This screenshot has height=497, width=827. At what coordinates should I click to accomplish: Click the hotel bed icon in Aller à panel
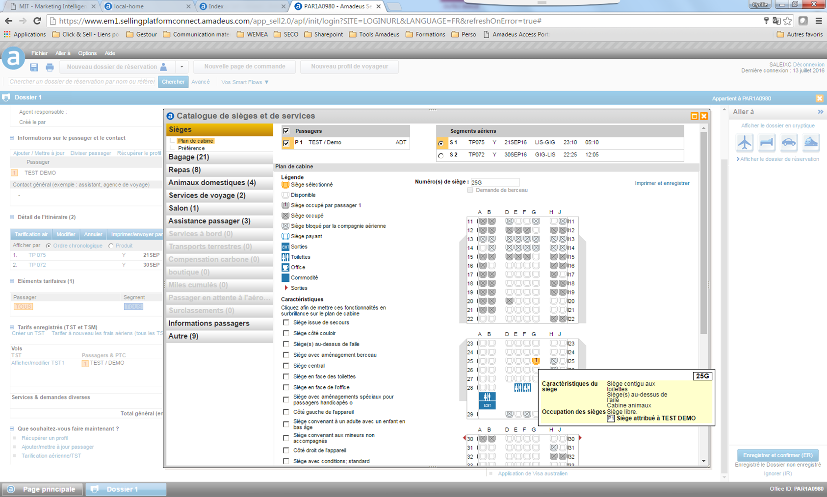tap(767, 142)
